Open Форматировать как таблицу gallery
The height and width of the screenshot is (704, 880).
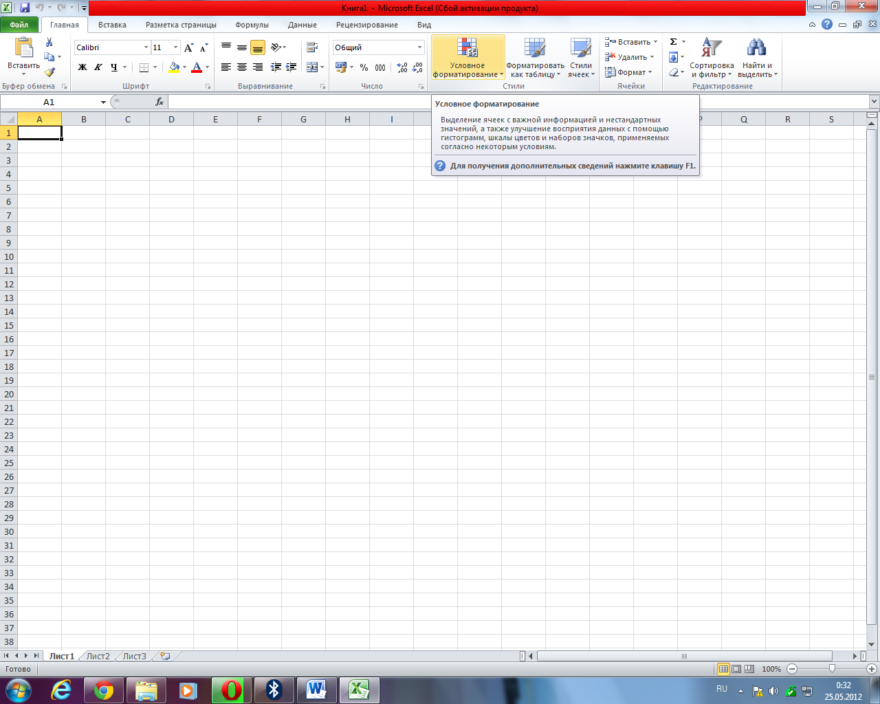535,57
